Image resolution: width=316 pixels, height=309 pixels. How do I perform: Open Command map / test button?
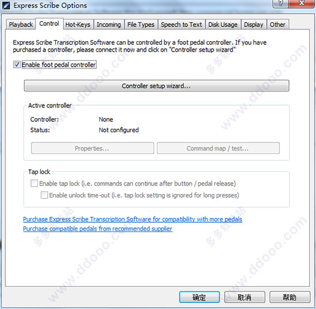tap(218, 148)
